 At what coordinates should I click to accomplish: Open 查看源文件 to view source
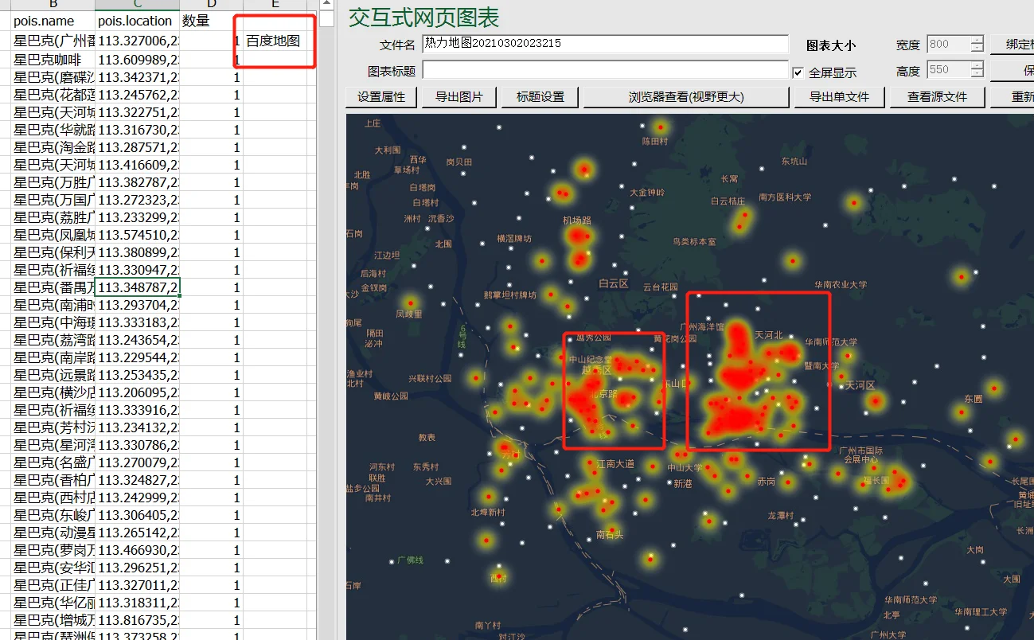click(x=937, y=97)
